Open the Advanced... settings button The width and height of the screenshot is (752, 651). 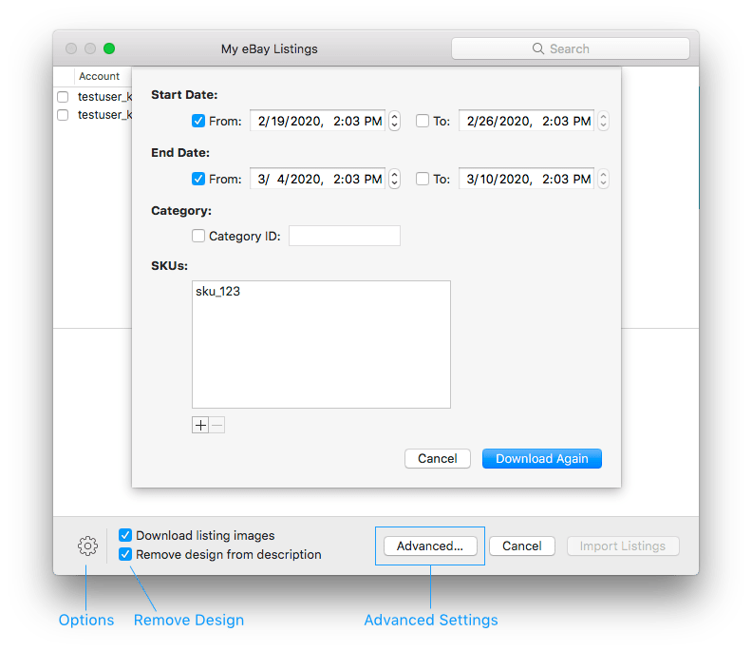pos(430,546)
